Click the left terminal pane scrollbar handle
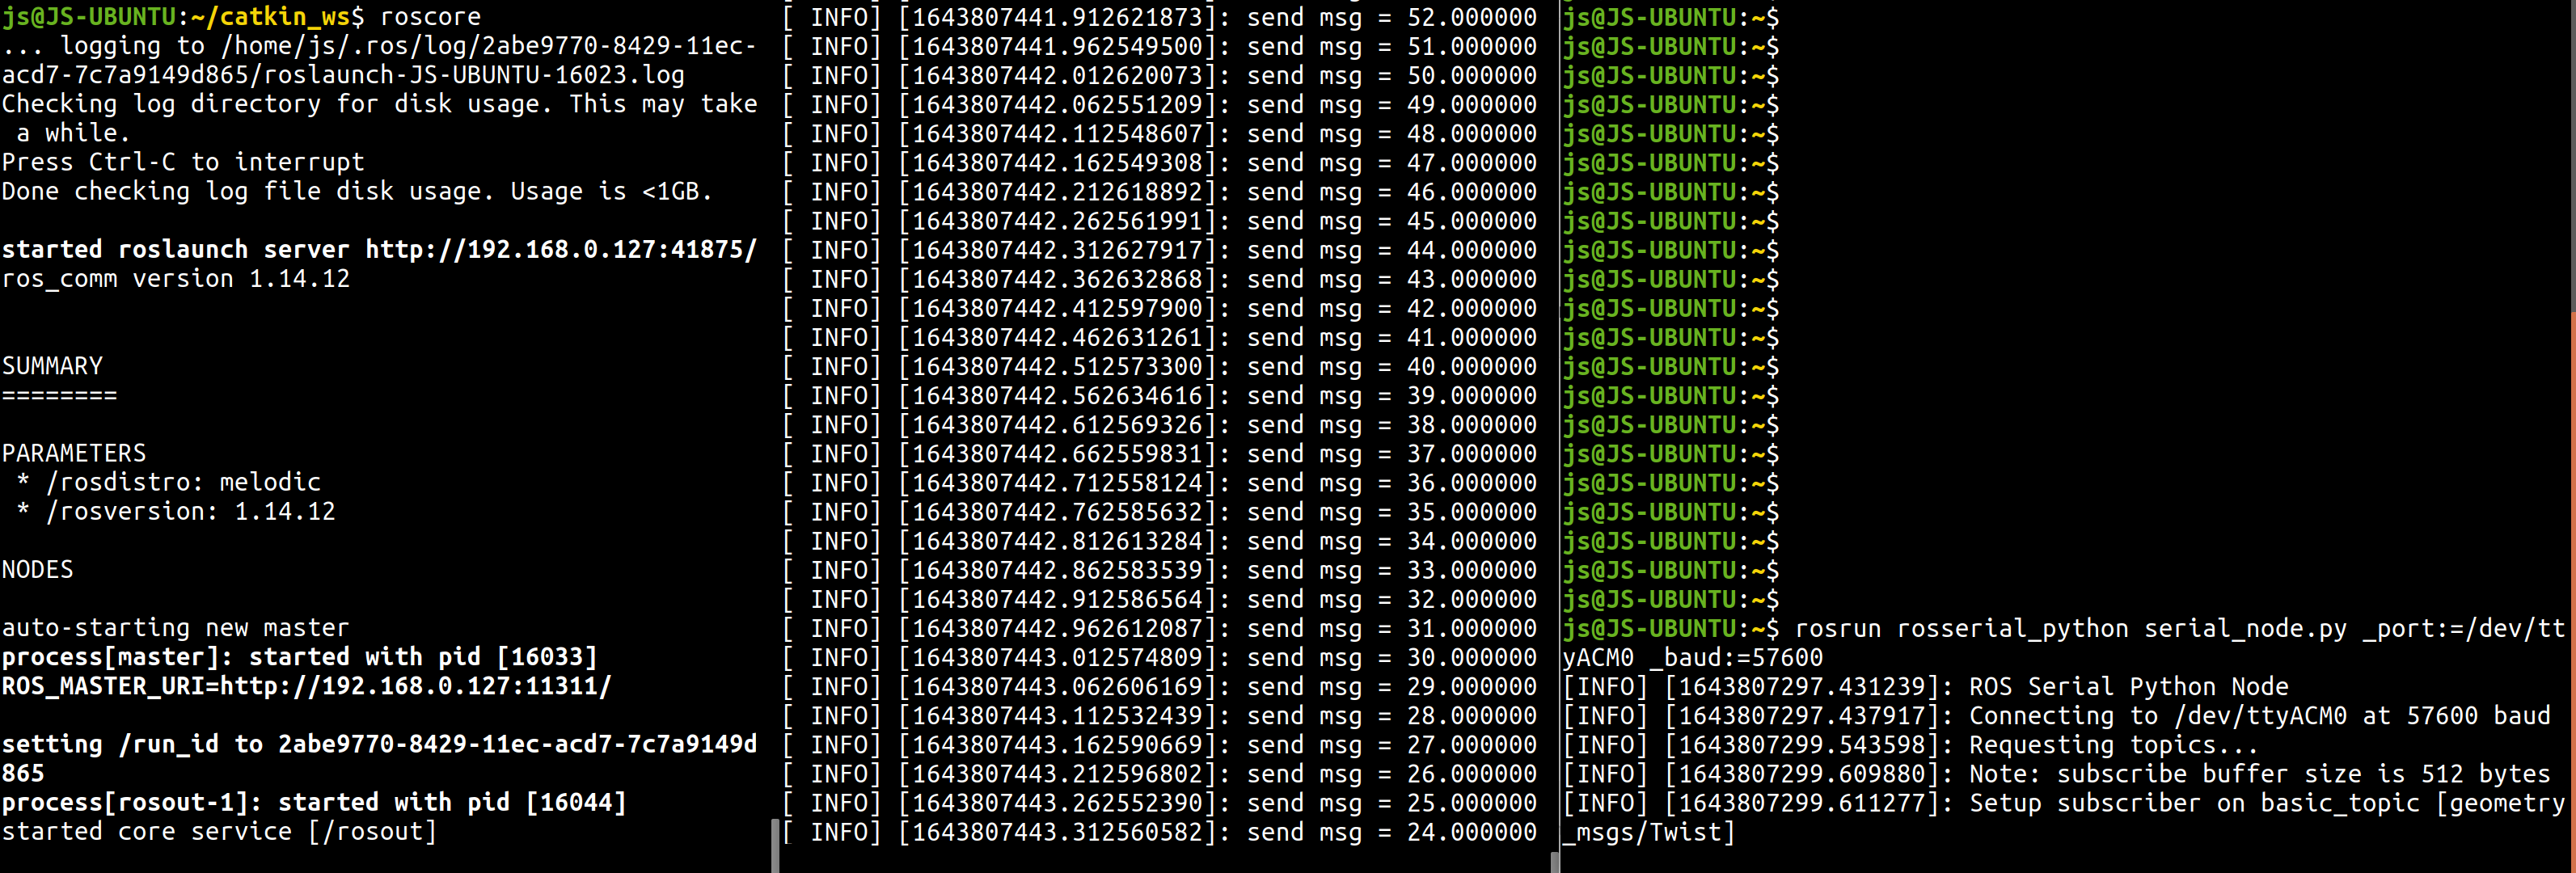The image size is (2576, 873). (x=775, y=845)
